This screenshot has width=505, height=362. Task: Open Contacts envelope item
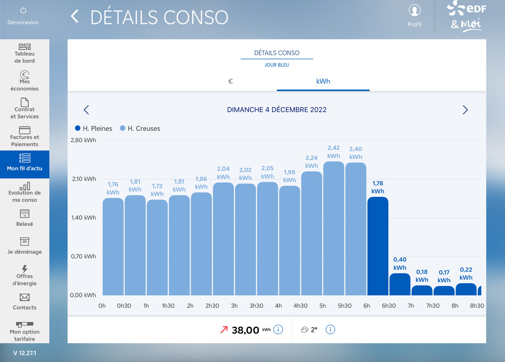tap(24, 302)
